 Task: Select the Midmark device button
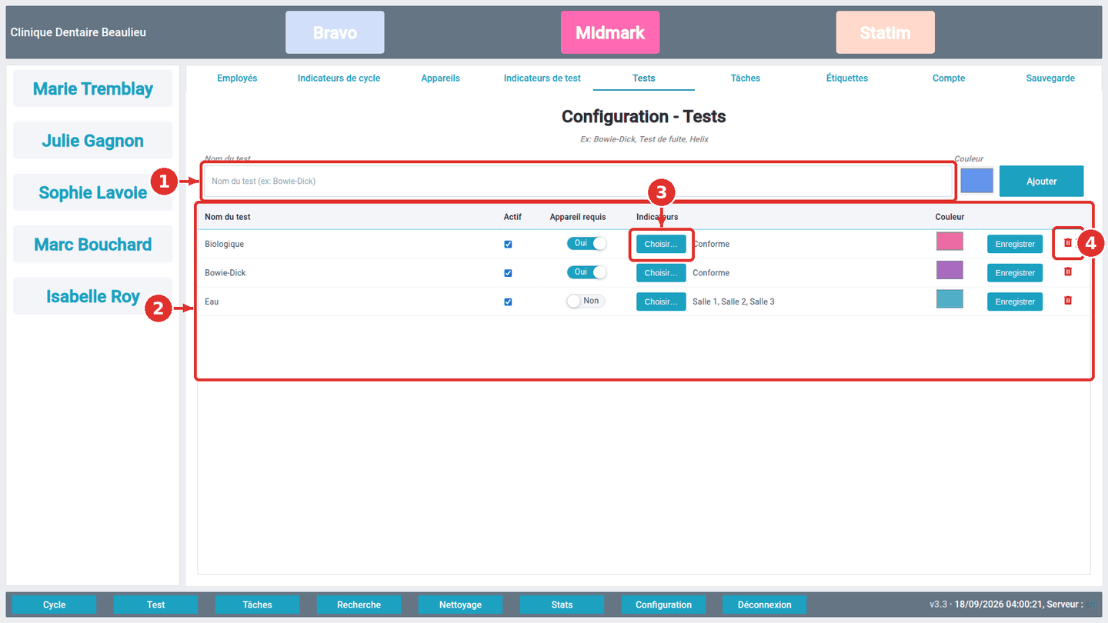pos(610,33)
